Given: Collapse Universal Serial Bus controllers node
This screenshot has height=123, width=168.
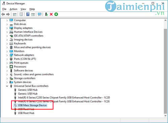Looking at the screenshot, I should coord(7,86).
